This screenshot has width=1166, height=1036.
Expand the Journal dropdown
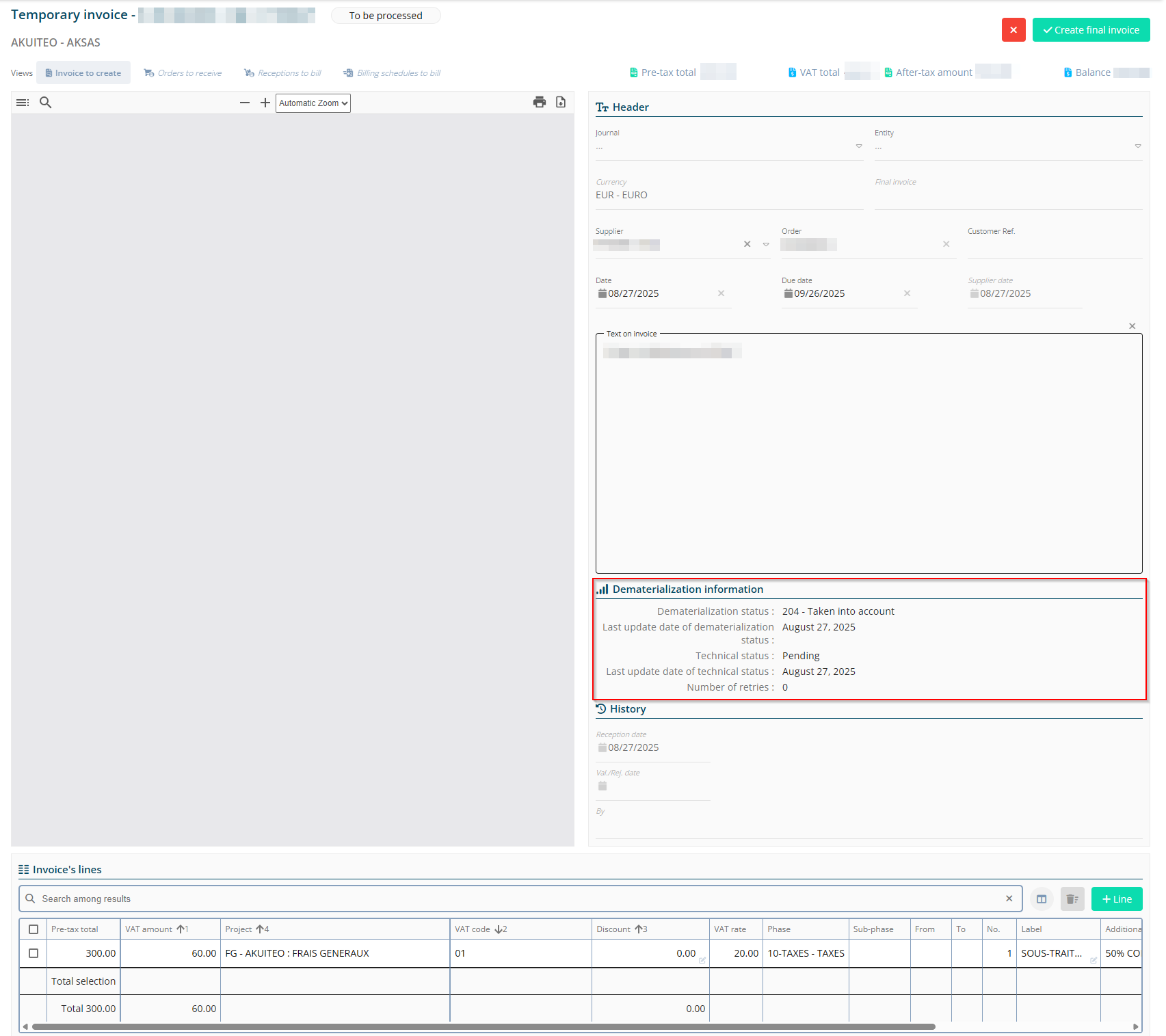tap(859, 146)
